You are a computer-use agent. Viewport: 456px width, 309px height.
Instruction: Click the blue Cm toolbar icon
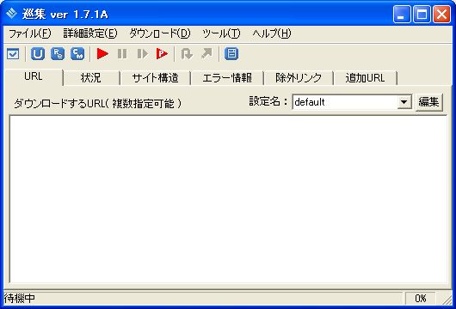(77, 54)
